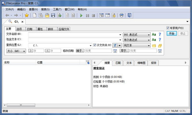Browse for single folder icon
The width and height of the screenshot is (192, 115).
(154, 46)
